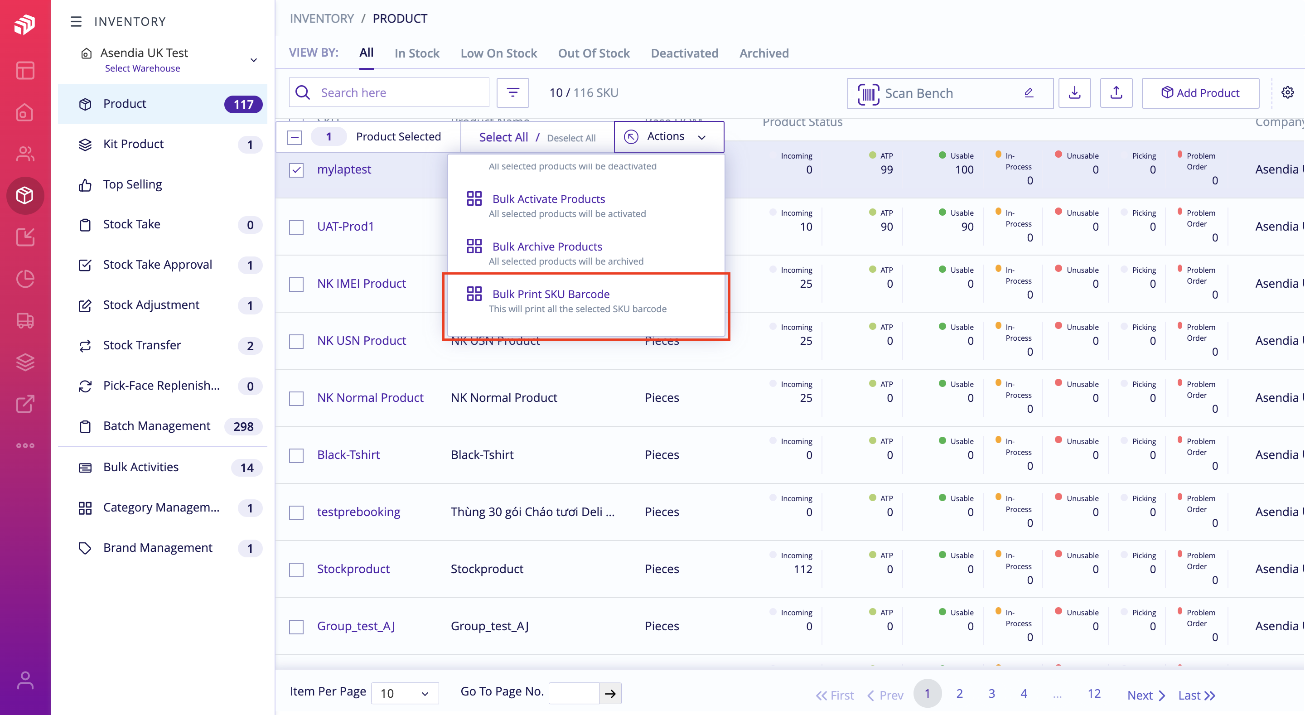
Task: Go to page 12
Action: coord(1094,693)
